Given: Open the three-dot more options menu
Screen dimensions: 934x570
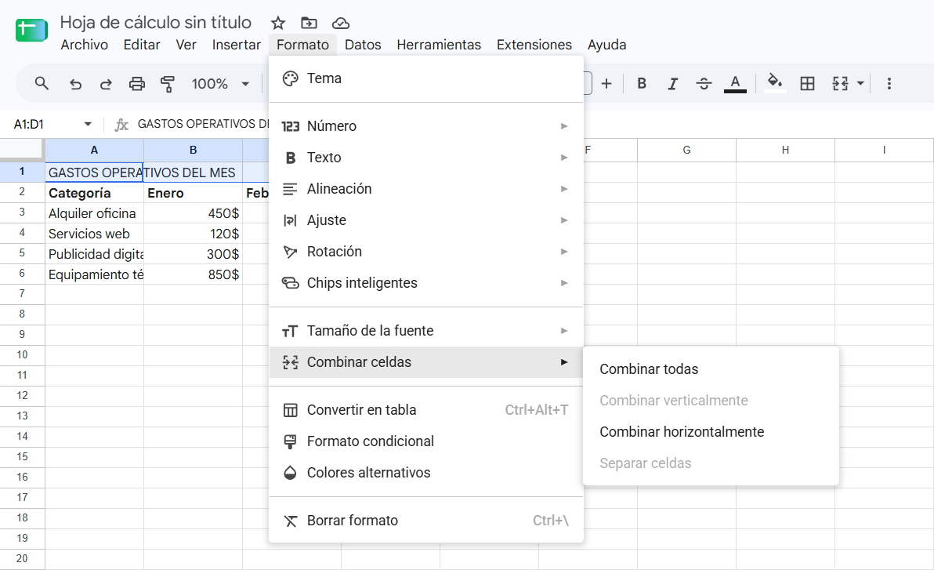Looking at the screenshot, I should pos(889,83).
